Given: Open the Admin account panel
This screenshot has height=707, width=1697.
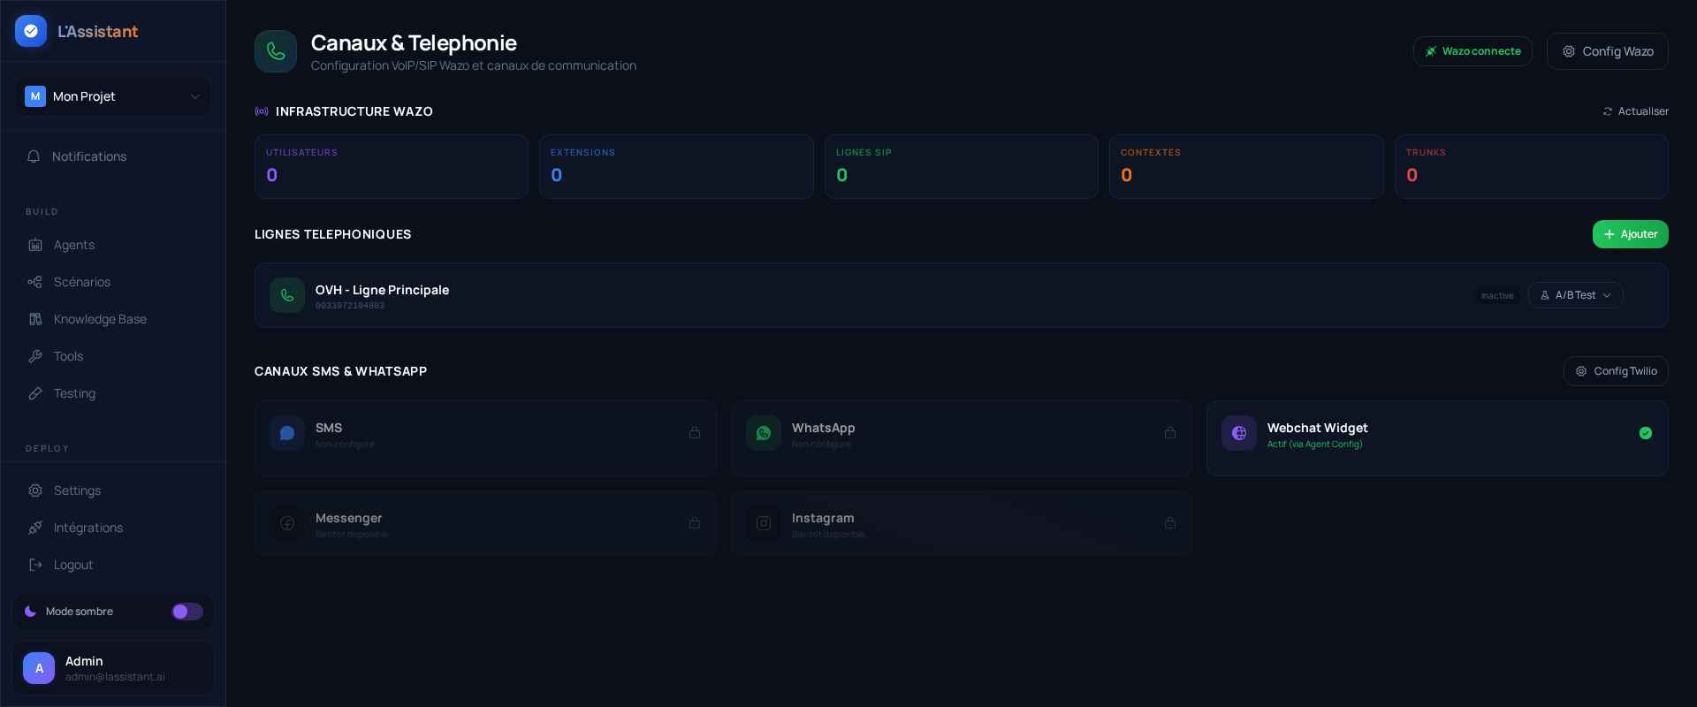Looking at the screenshot, I should [113, 669].
